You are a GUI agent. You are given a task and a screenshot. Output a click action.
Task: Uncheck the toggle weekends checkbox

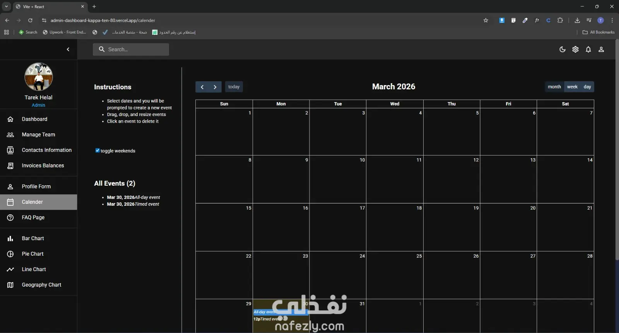(97, 150)
